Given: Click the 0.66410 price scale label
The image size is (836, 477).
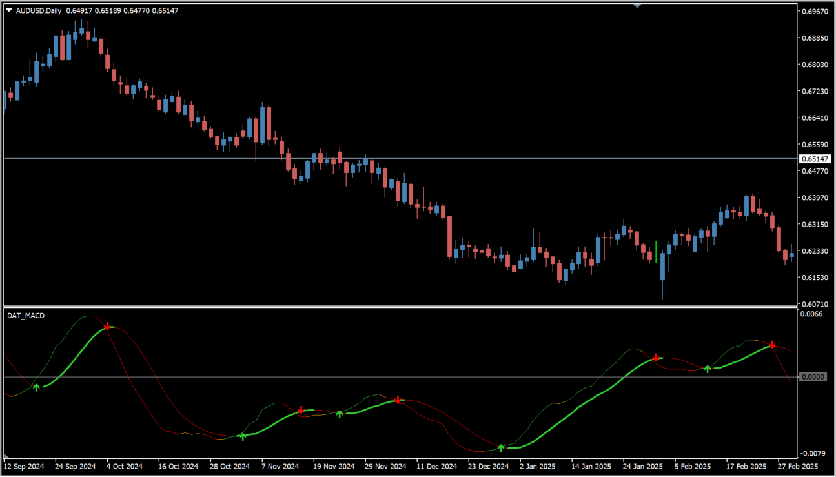Looking at the screenshot, I should coord(815,118).
